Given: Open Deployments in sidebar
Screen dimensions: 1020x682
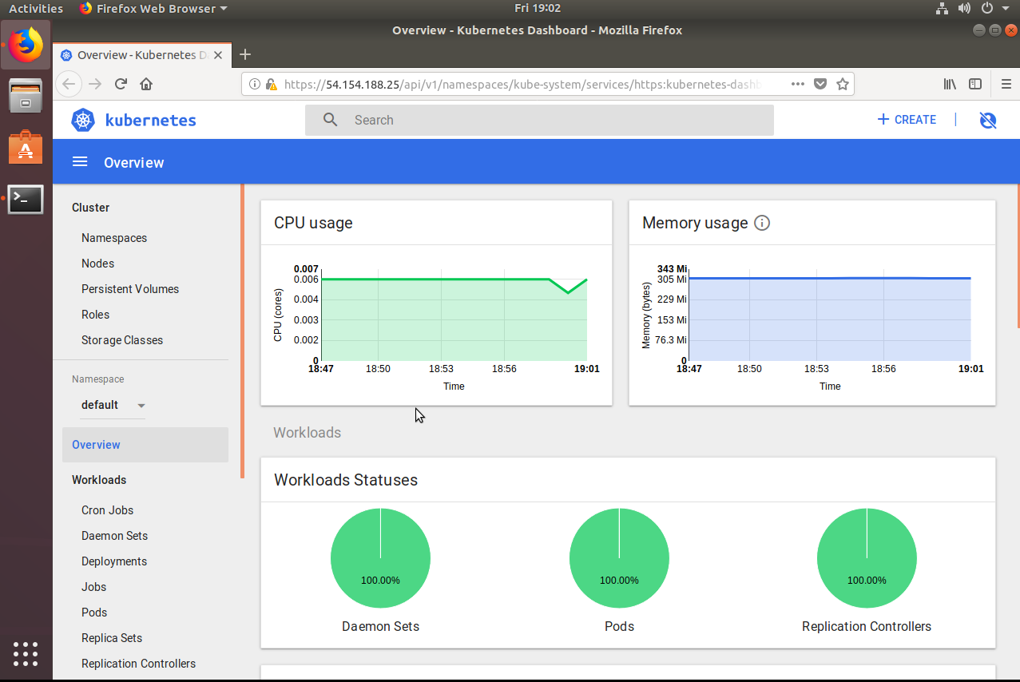Looking at the screenshot, I should click(114, 561).
